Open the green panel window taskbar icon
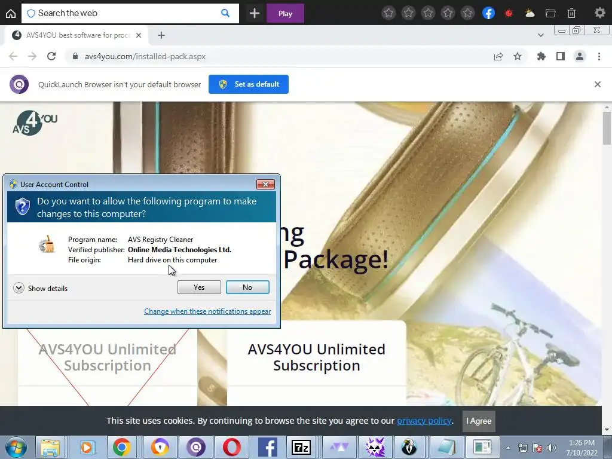The height and width of the screenshot is (459, 612). click(x=482, y=447)
